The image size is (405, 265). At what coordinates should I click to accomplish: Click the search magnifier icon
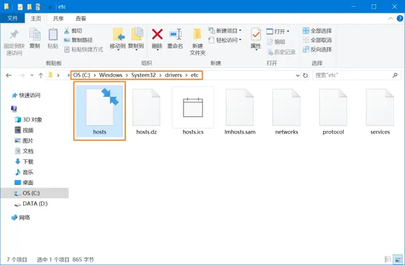pyautogui.click(x=395, y=75)
